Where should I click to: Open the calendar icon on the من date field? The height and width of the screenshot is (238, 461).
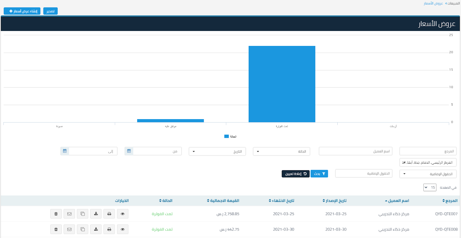point(129,151)
